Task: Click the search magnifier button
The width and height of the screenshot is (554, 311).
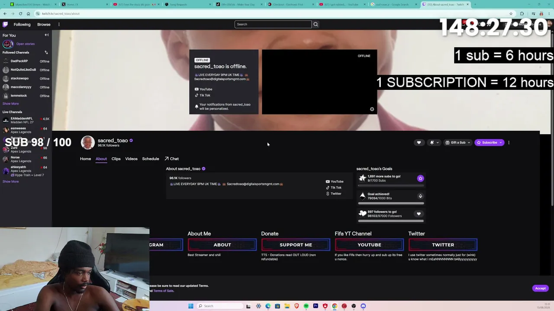Action: 316,24
